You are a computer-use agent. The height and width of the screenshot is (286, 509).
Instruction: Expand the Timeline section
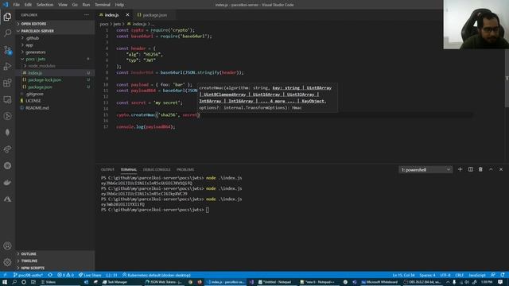[x=55, y=261]
